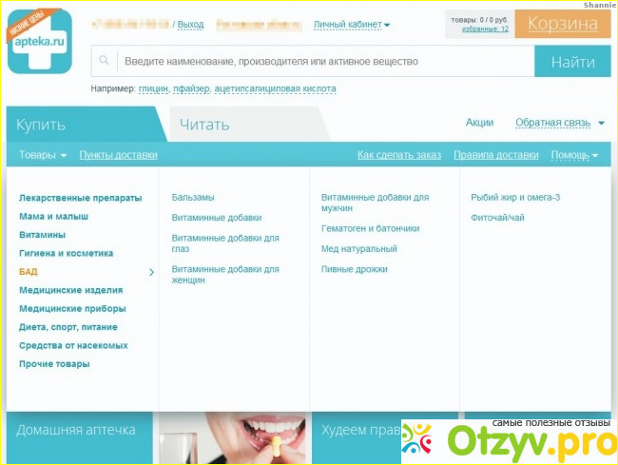Click the magnifier icon in search field
Viewport: 618px width, 465px height.
coord(105,62)
